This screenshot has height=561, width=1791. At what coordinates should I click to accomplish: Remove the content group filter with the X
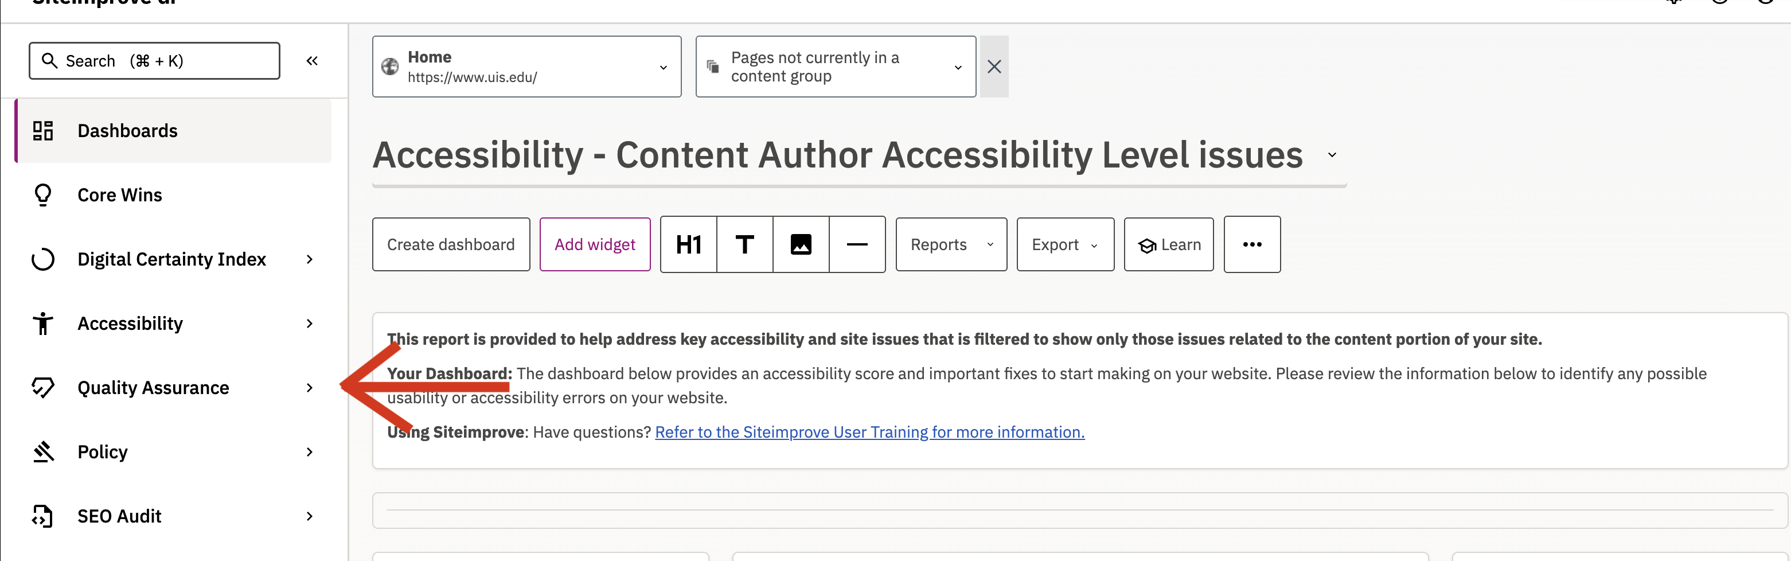[x=993, y=66]
